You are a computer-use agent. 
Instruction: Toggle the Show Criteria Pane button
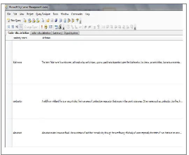pos(13,27)
